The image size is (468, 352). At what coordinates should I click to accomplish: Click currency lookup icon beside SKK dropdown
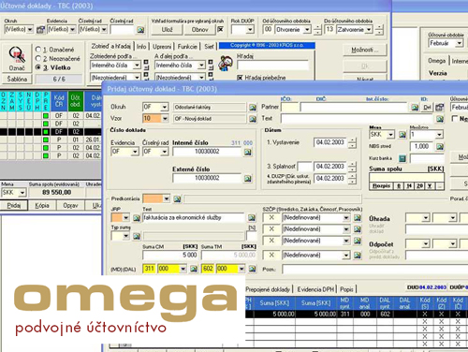402,135
